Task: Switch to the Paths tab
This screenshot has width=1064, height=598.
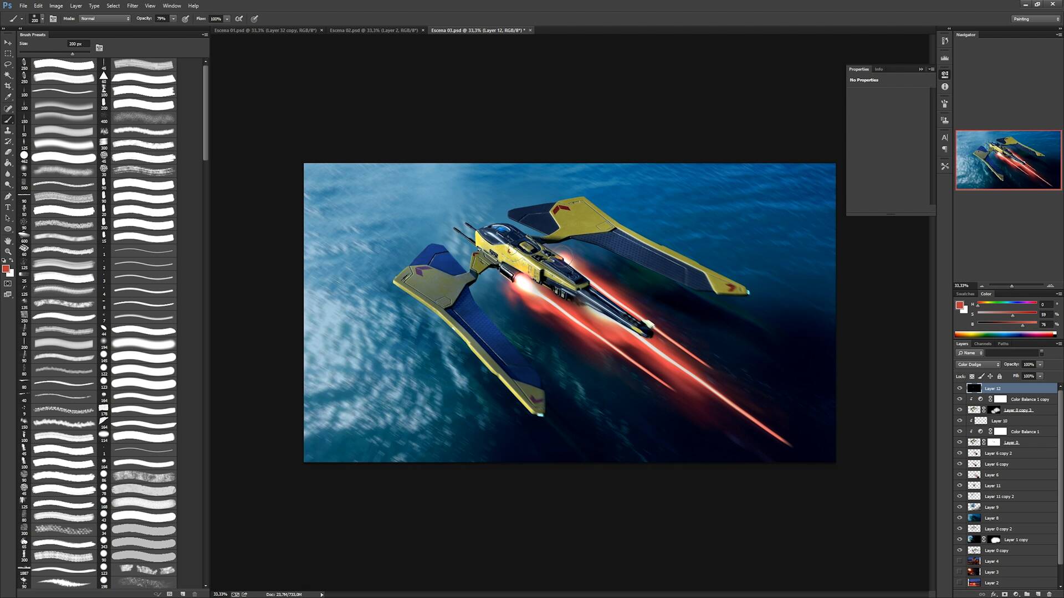Action: [x=1003, y=344]
